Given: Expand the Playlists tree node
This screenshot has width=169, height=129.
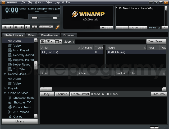Looking at the screenshot, I should click(5, 88).
